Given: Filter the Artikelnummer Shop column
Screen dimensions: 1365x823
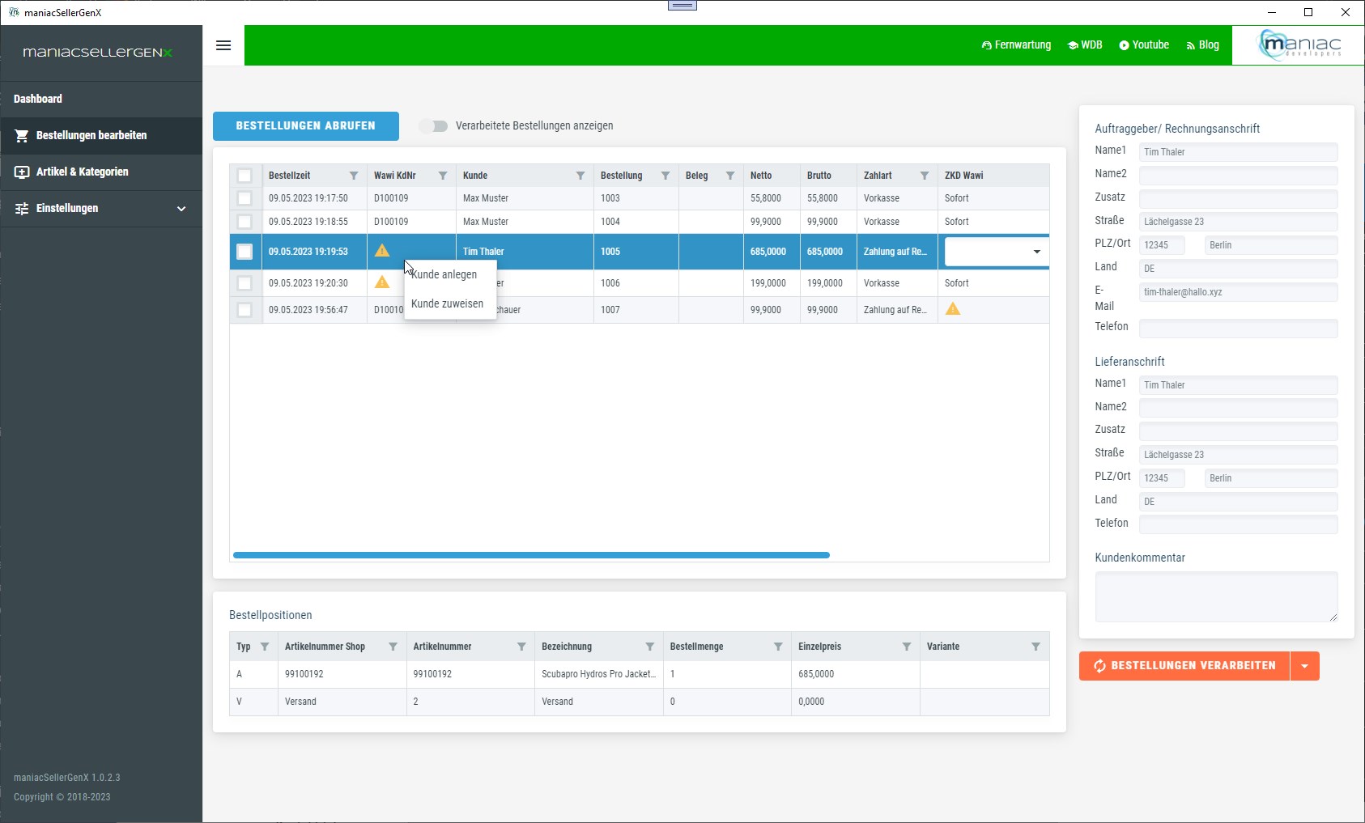Looking at the screenshot, I should 393,647.
